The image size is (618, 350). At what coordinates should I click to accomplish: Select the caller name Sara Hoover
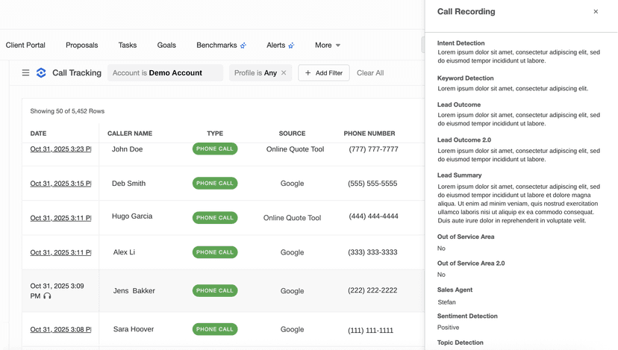tap(134, 329)
